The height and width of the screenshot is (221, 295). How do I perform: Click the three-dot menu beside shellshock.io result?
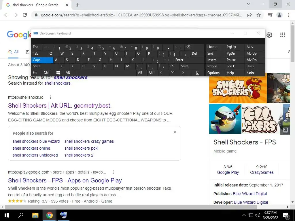click(x=50, y=97)
